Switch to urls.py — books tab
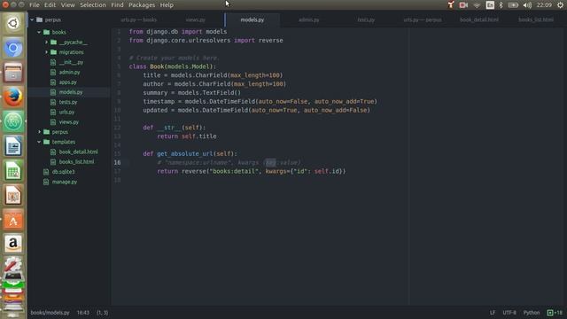Image resolution: width=567 pixels, height=319 pixels. [x=139, y=19]
